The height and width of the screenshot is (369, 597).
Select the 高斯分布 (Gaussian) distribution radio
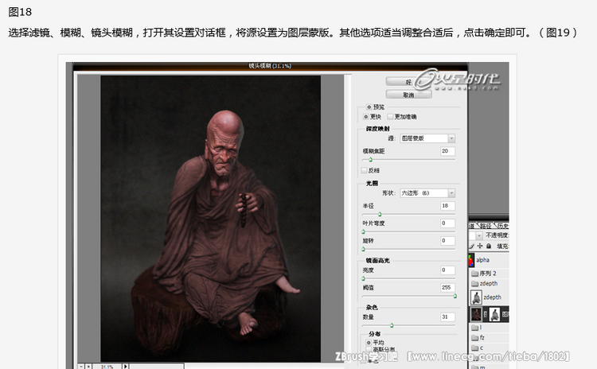(369, 349)
